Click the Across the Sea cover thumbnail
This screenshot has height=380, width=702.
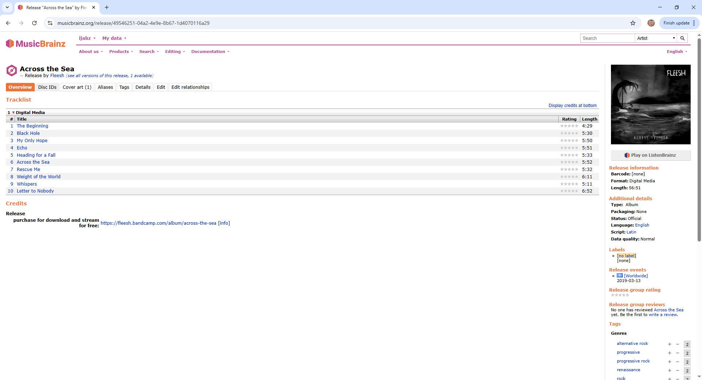[650, 104]
